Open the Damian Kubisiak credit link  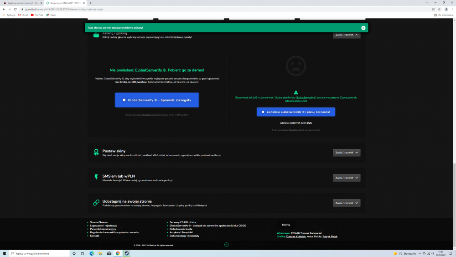296,236
